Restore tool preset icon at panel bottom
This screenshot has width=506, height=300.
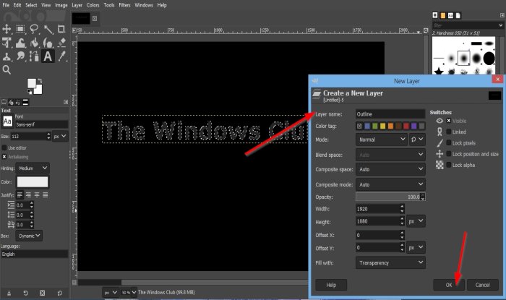click(26, 293)
